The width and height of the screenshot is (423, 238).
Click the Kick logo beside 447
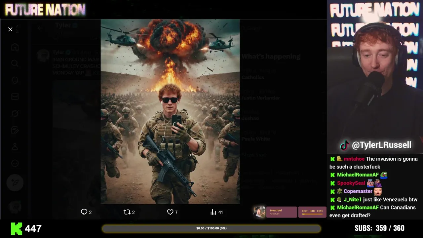click(17, 228)
